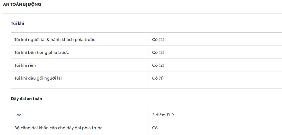This screenshot has width=282, height=135.
Task: Click the 'Có (2)' value beside Túi khí rèm
Action: click(x=158, y=65)
